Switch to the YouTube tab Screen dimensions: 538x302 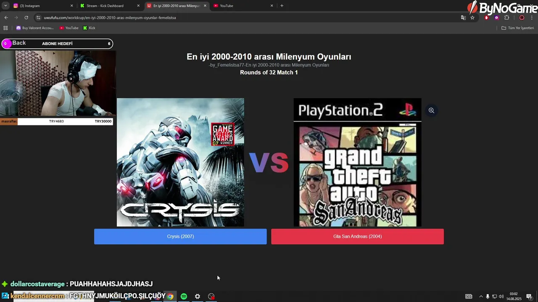click(x=244, y=6)
